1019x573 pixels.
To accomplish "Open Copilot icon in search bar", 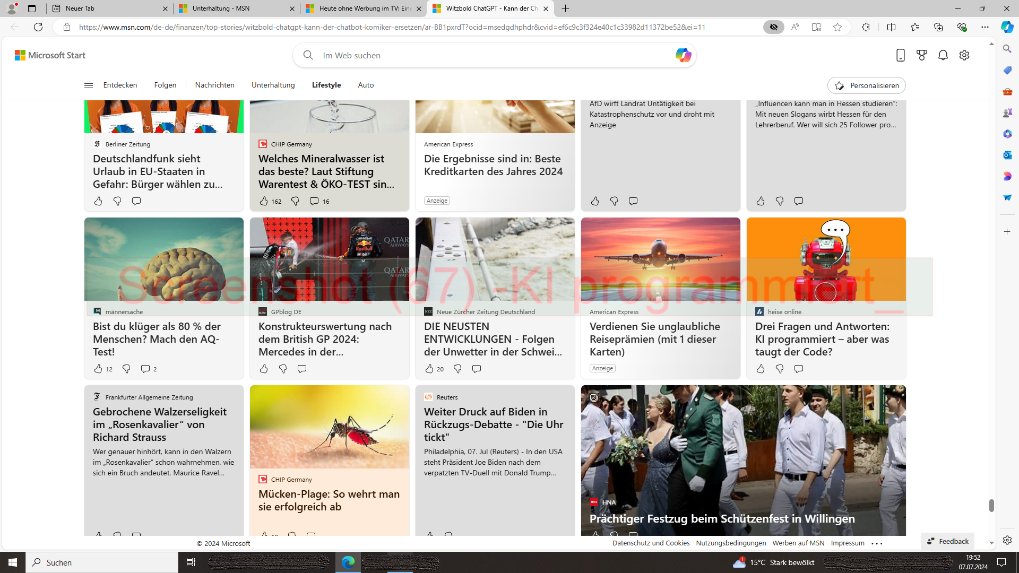I will (683, 55).
